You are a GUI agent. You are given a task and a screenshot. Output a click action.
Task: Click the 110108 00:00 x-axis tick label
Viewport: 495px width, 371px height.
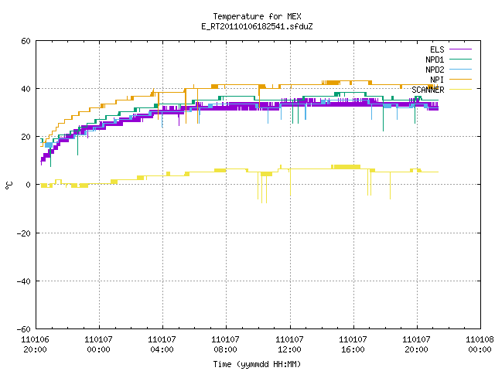pos(480,345)
